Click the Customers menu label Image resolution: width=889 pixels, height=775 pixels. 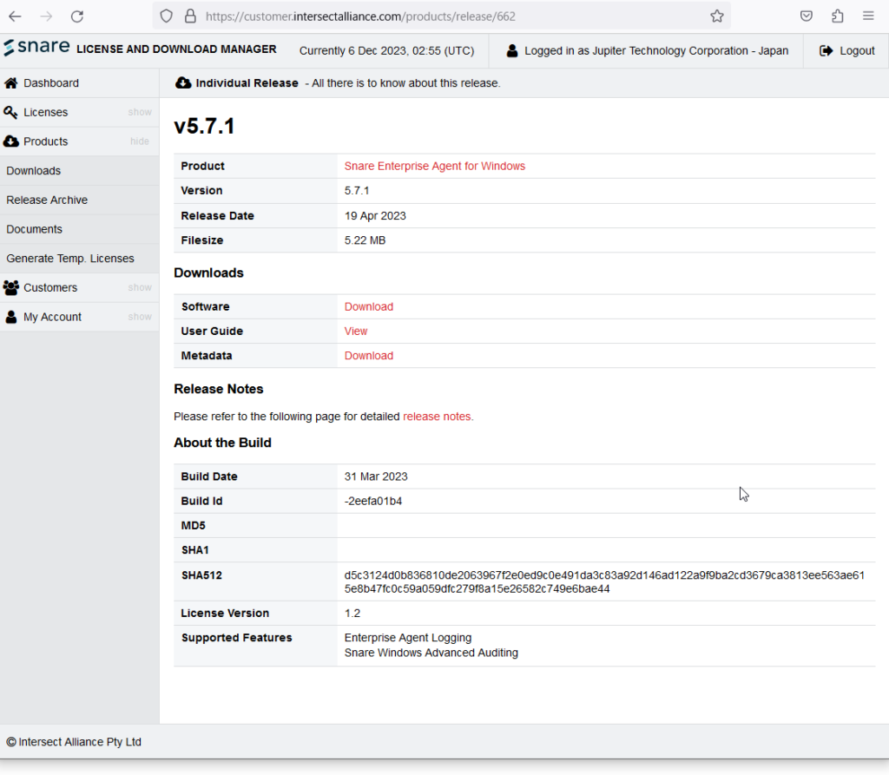pyautogui.click(x=49, y=287)
